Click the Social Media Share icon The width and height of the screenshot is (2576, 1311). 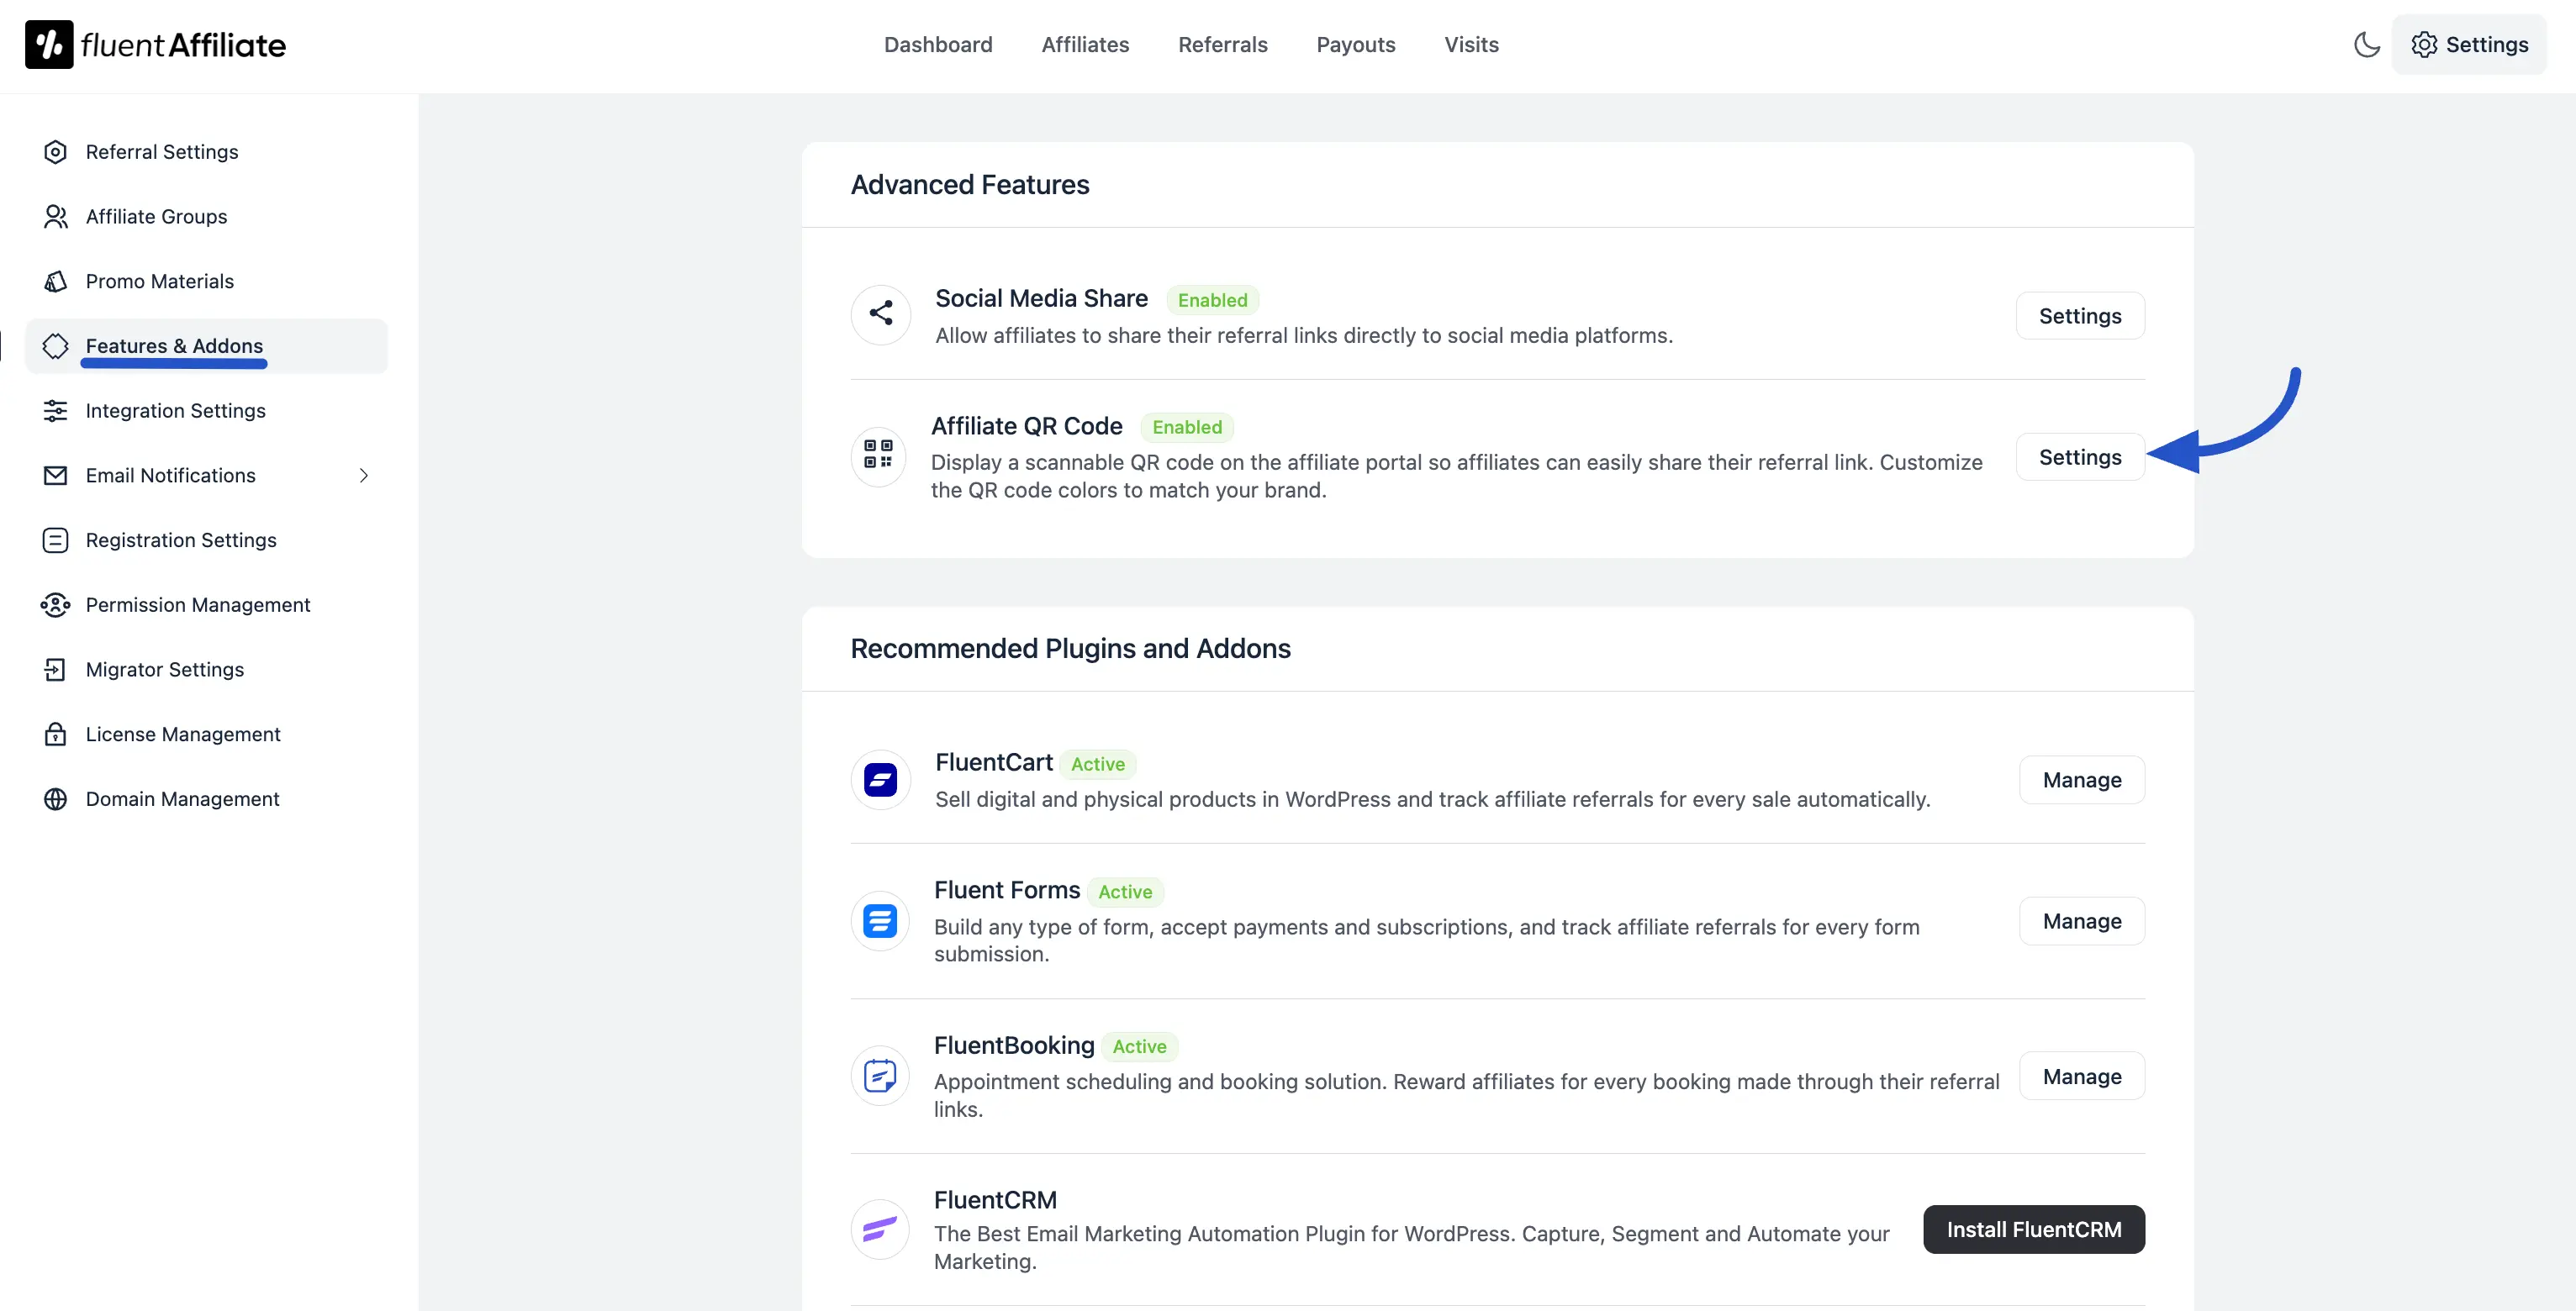point(880,315)
